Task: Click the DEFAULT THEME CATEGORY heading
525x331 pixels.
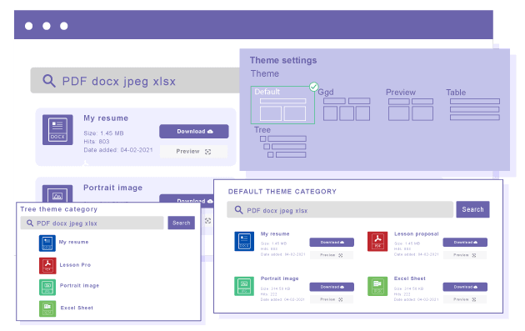Action: (x=282, y=192)
